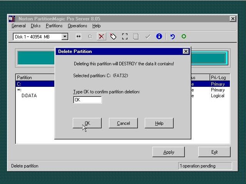Open the Help menu
The image size is (246, 184).
tap(96, 26)
